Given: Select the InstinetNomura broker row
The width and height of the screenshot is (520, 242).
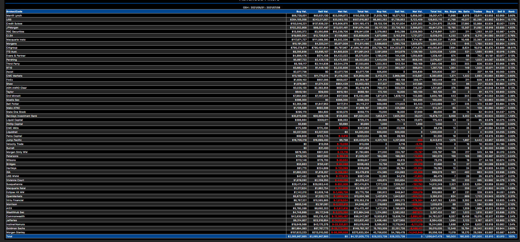Looking at the screenshot, I should point(261,224).
